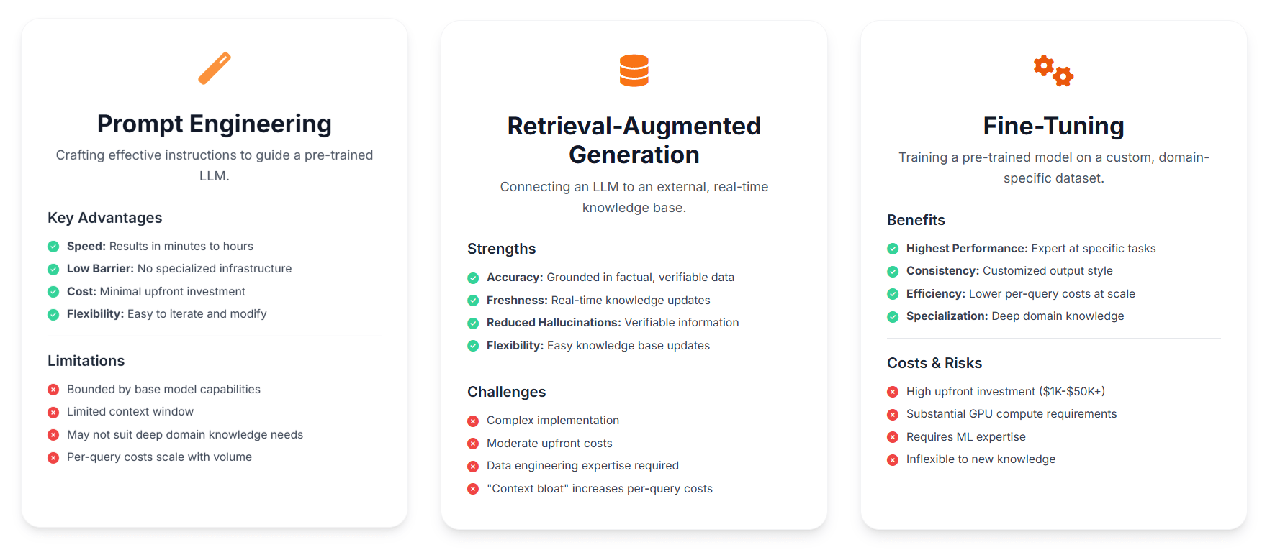This screenshot has width=1275, height=555.
Task: Click the red X beside Inflexible to new knowledge
Action: pyautogui.click(x=893, y=460)
